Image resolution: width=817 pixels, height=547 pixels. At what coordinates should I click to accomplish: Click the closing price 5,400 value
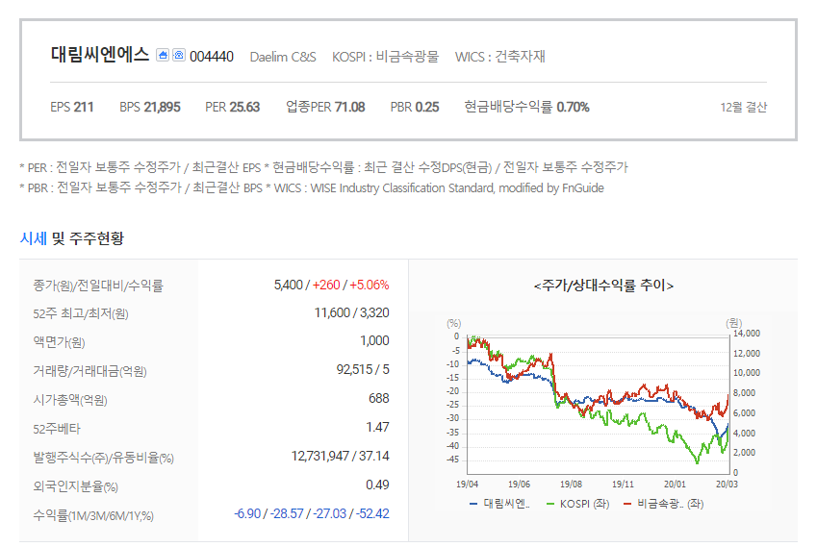[x=288, y=285]
